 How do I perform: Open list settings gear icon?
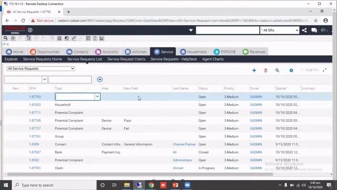click(291, 70)
